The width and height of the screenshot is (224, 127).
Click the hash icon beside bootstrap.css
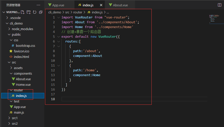point(13,46)
